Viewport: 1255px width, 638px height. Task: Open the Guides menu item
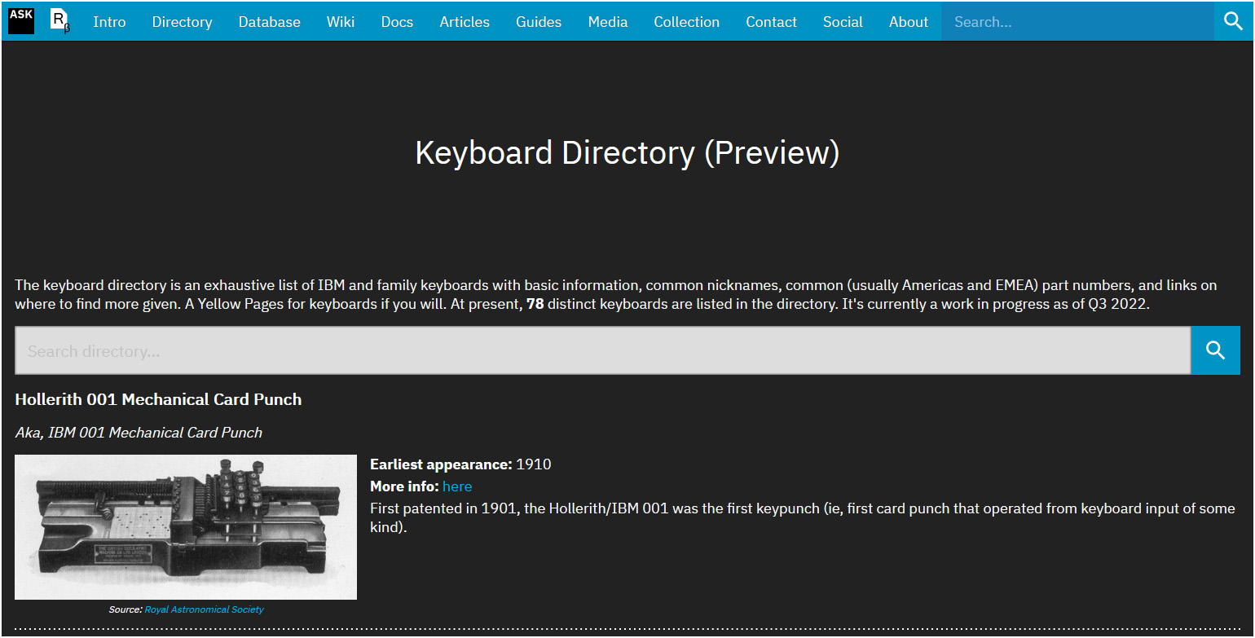tap(539, 22)
